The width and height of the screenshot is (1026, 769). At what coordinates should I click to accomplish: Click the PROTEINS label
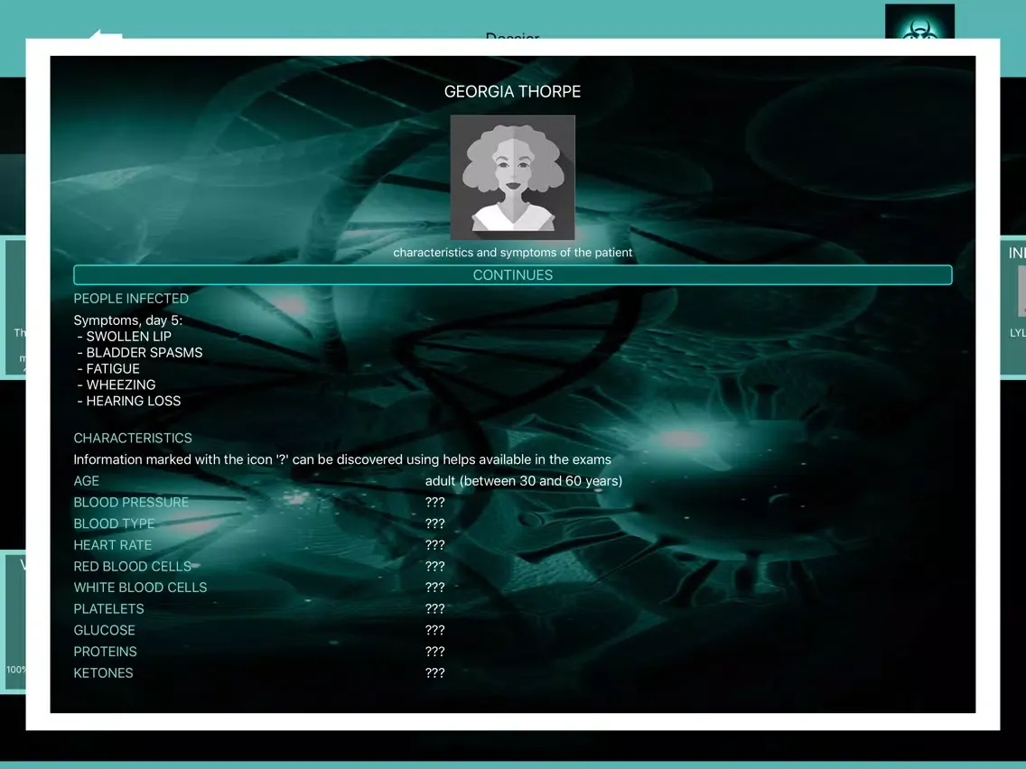pos(105,652)
